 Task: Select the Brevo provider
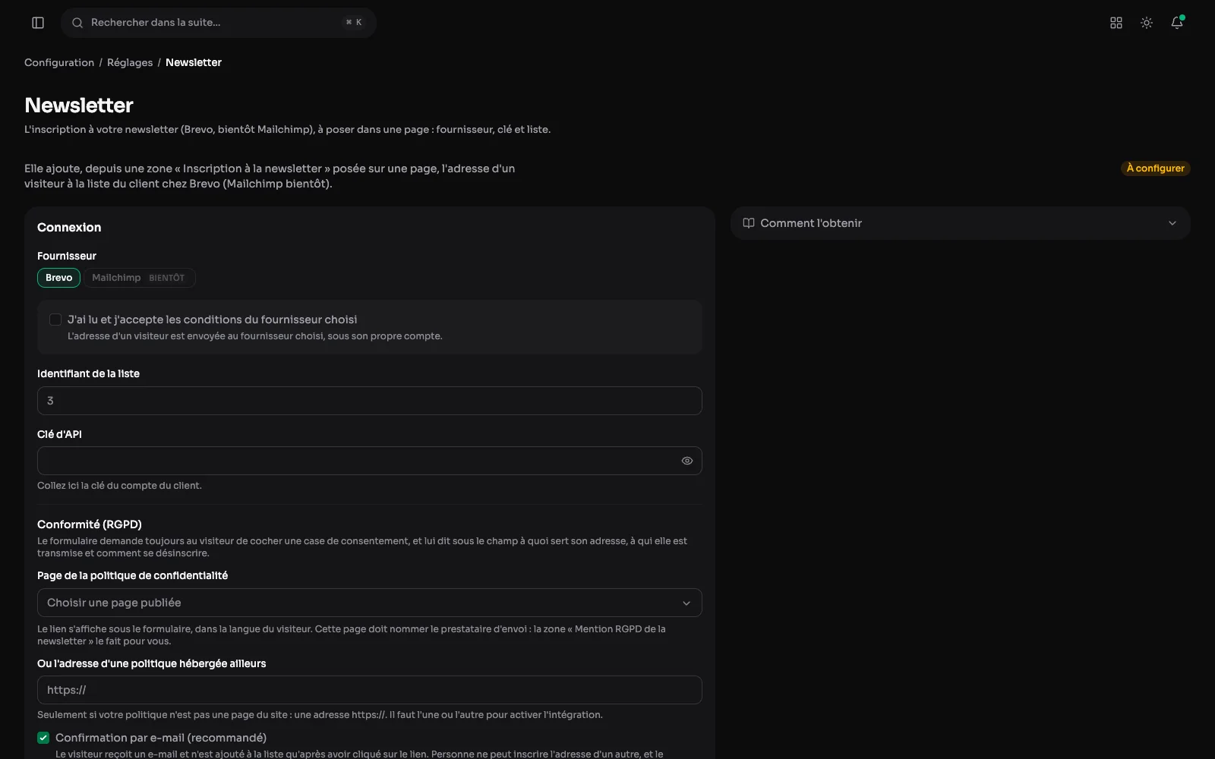click(x=58, y=278)
